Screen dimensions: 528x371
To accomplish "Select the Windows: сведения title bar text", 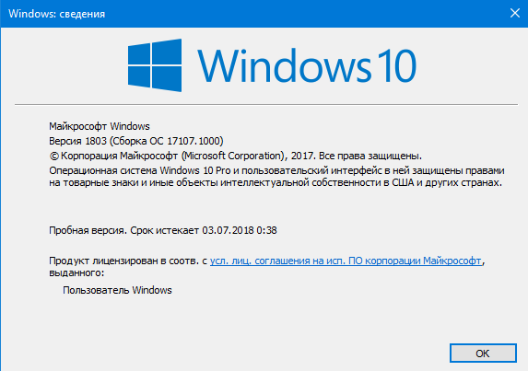I will pos(56,14).
